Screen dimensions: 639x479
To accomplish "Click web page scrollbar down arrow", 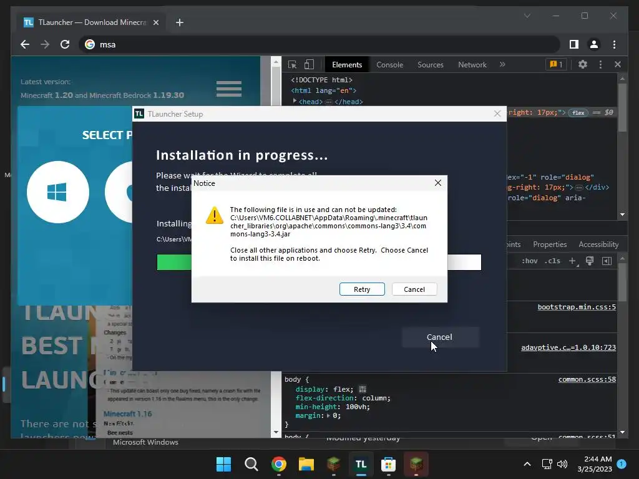I will coord(276,432).
